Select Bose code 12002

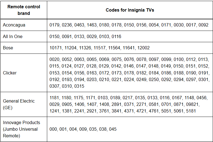[x=143, y=48]
